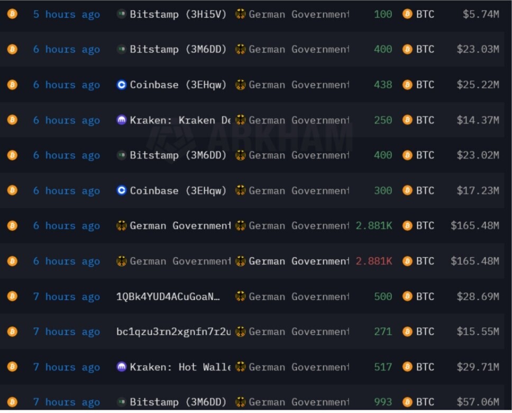This screenshot has height=413, width=512.
Task: Click the Bitstamp logo in the $23.03M row
Action: pyautogui.click(x=122, y=49)
